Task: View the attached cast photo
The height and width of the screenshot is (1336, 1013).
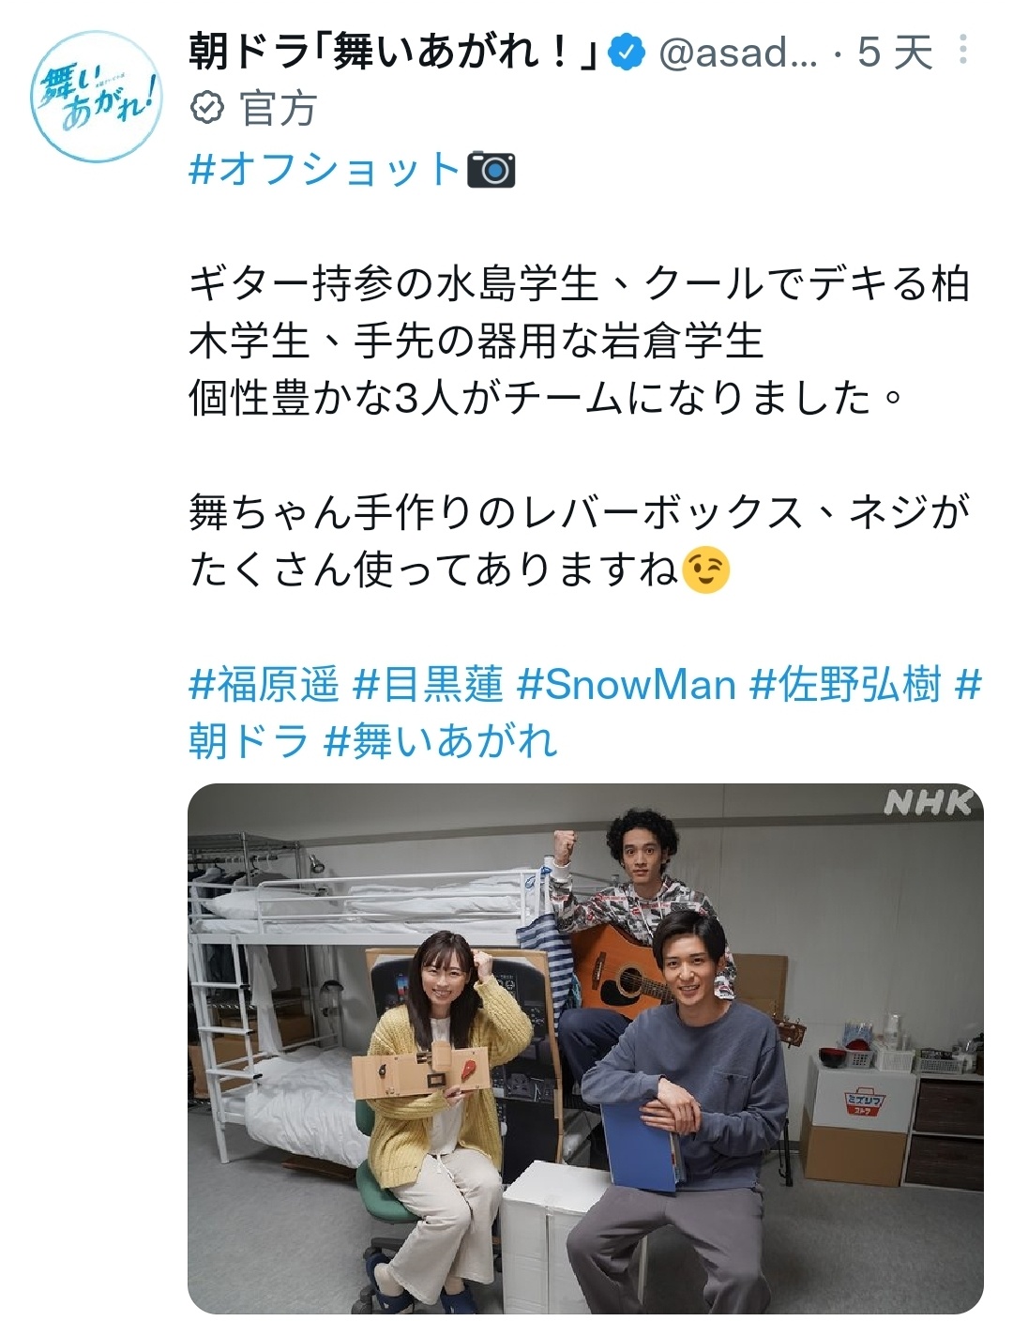Action: click(585, 1049)
